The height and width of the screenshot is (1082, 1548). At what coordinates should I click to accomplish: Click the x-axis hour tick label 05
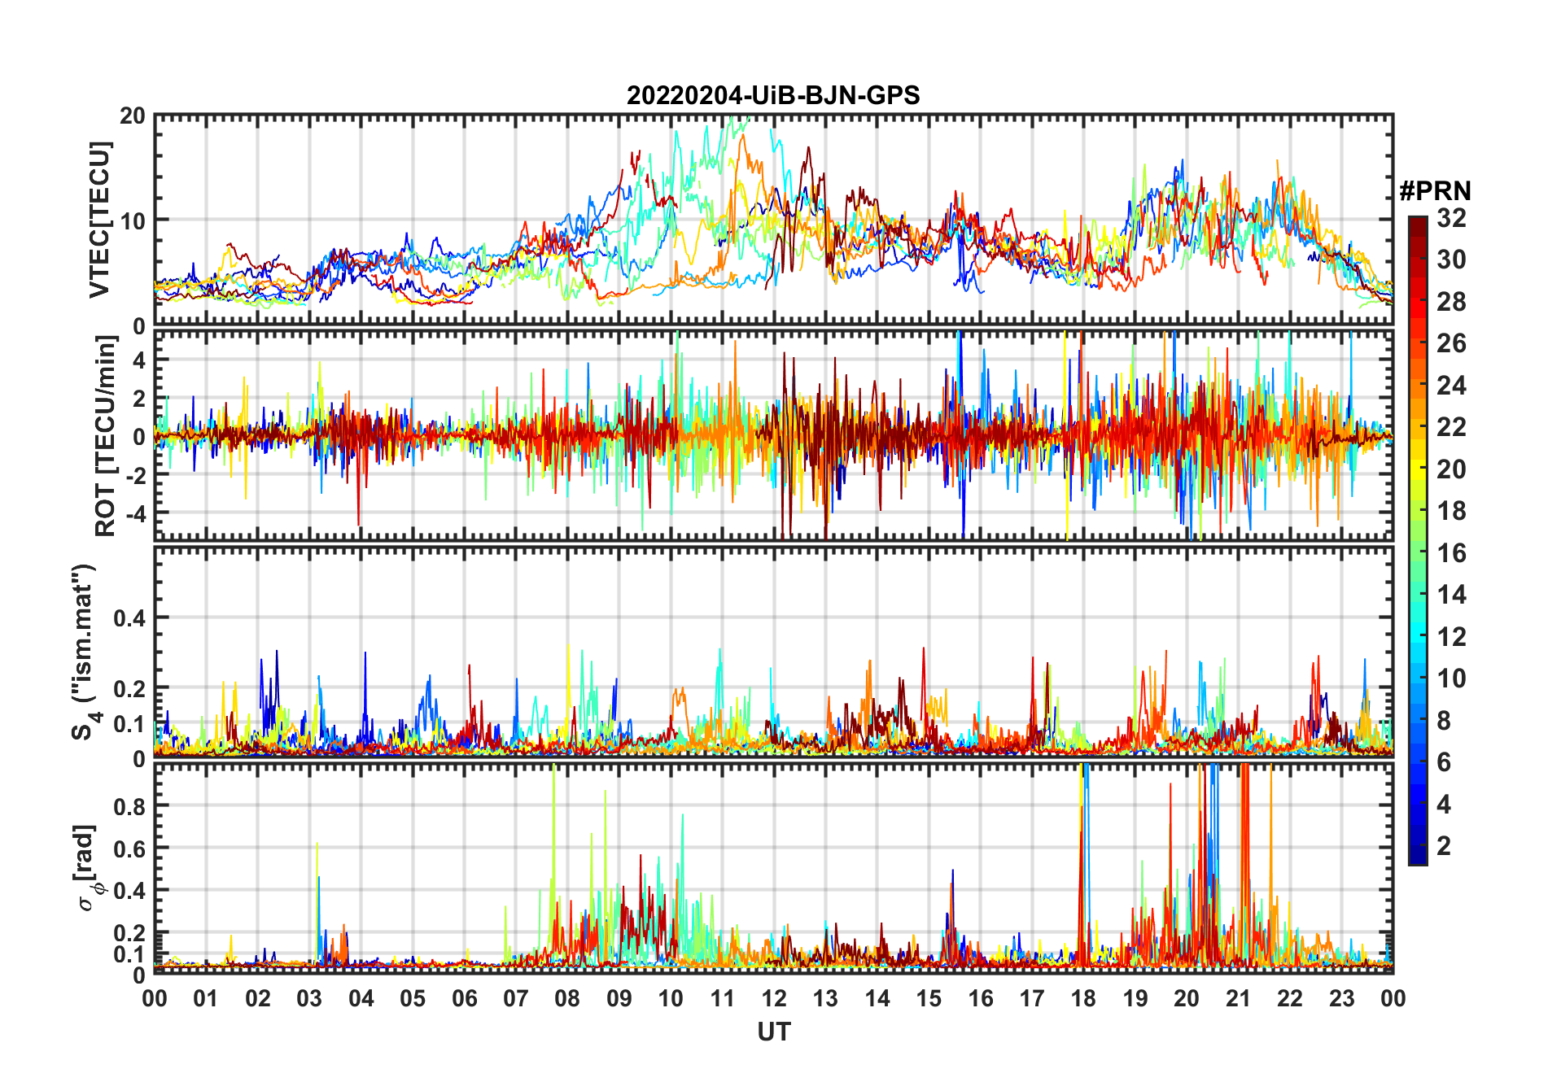(x=413, y=998)
